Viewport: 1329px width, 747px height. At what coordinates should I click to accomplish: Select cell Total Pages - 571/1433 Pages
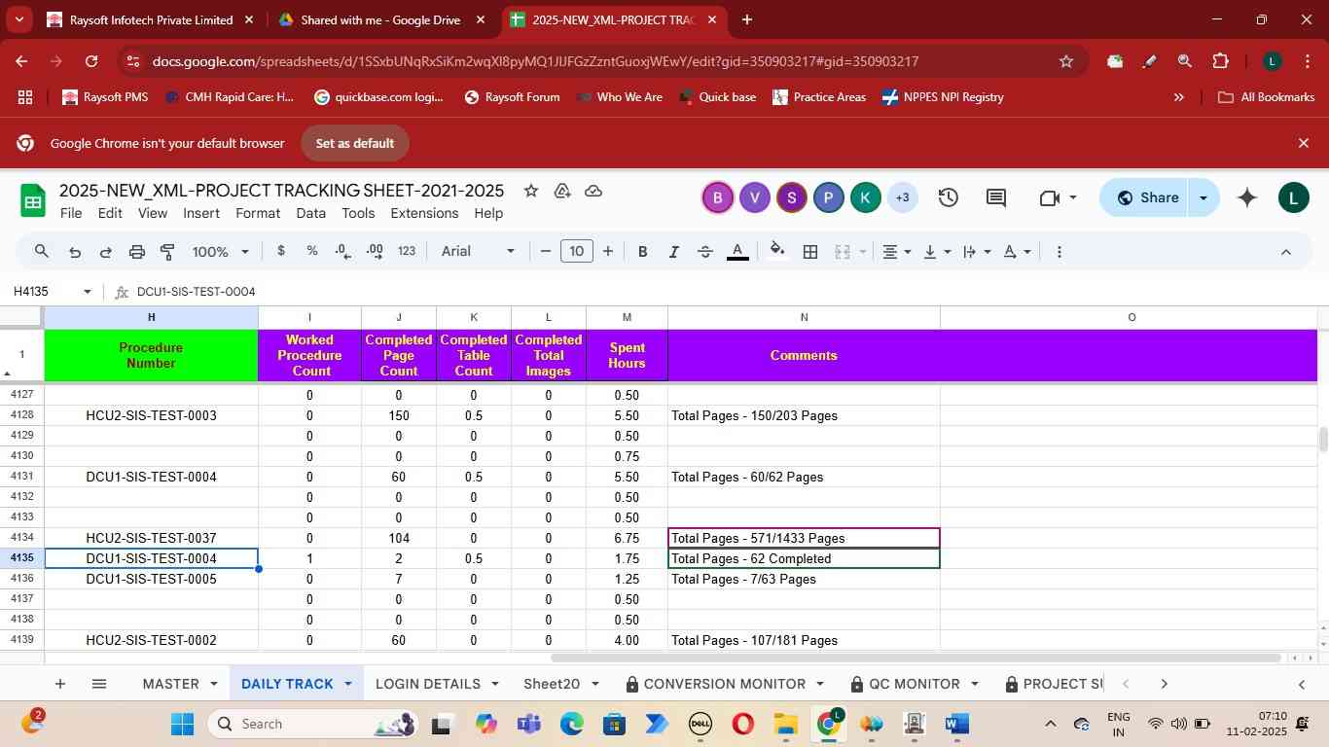pos(804,538)
